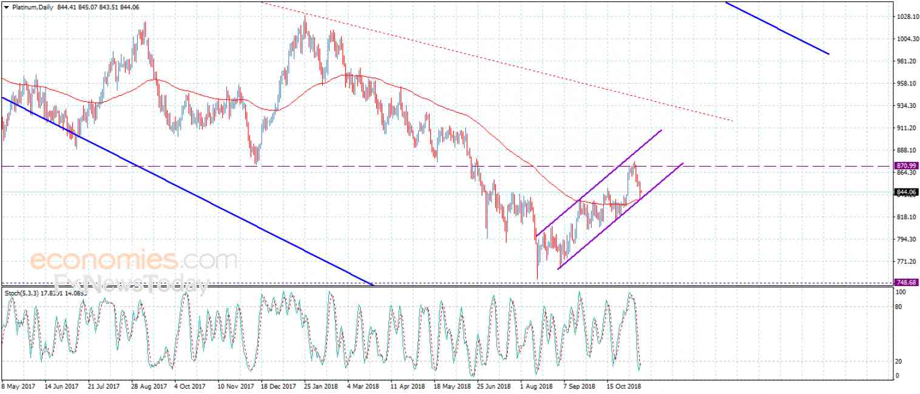
Task: Click the 15 Oct 2018 date label
Action: [x=623, y=385]
